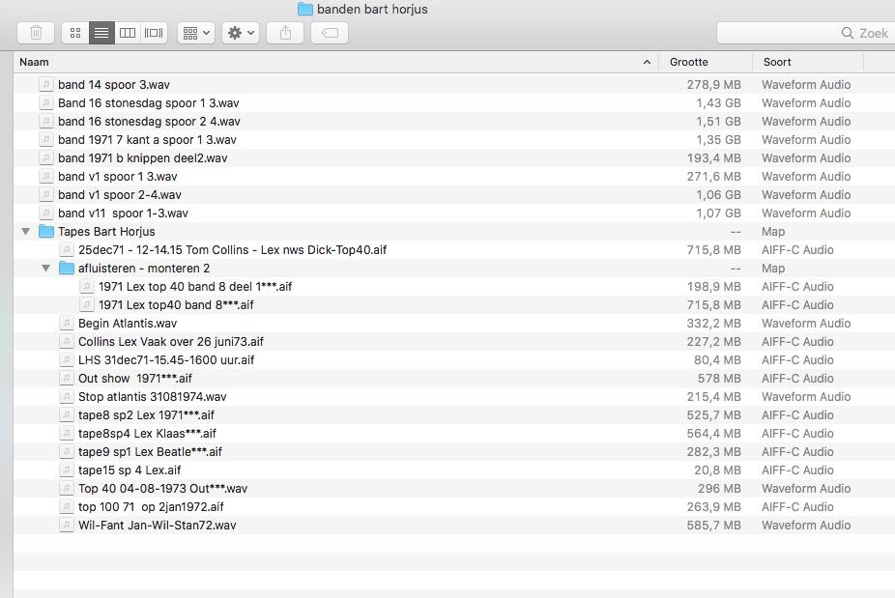This screenshot has width=895, height=598.
Task: Click the banden bart horjus title folder icon
Action: 305,9
